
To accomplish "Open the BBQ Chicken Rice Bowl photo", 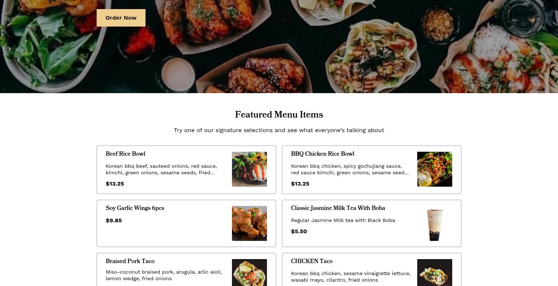I will (435, 169).
